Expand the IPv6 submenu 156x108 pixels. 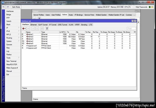(19, 31)
